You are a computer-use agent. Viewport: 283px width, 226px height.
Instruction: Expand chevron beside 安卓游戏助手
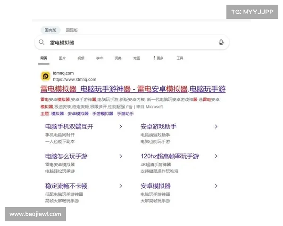216,127
